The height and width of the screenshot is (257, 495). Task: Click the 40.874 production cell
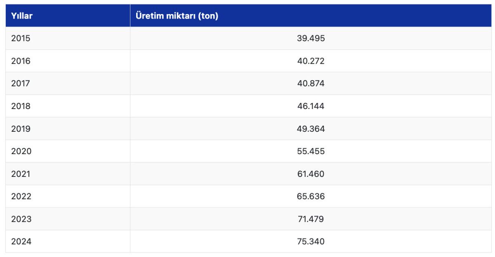[x=311, y=83]
